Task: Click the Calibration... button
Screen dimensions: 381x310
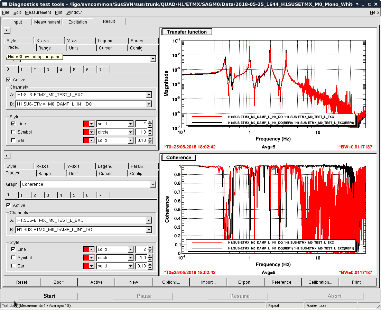Action: (x=320, y=282)
